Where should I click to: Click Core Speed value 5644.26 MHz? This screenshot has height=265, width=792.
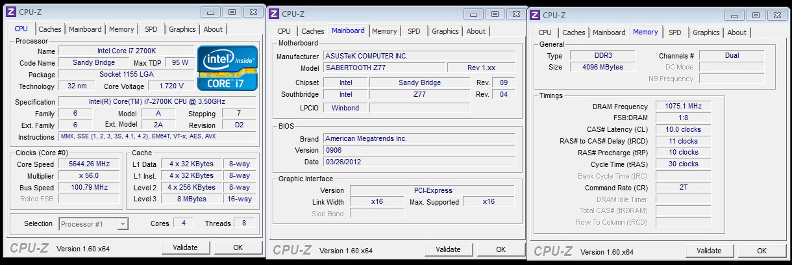click(90, 164)
